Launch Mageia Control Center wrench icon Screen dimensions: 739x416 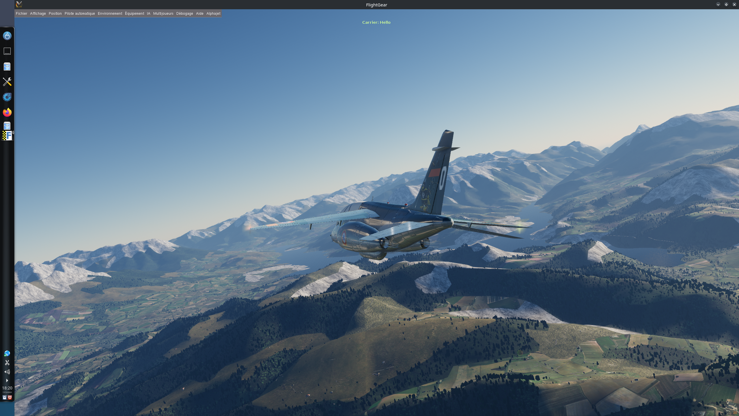point(7,82)
